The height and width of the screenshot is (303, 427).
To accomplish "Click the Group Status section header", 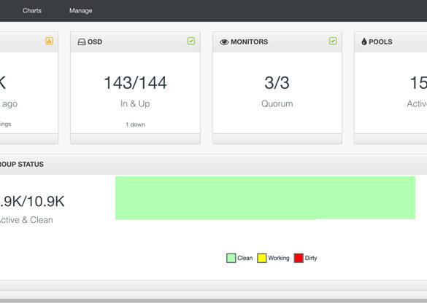I will [x=213, y=165].
